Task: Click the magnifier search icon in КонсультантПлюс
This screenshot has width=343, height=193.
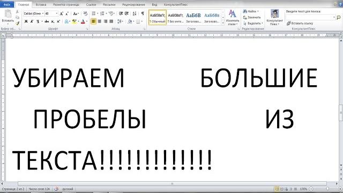Action: point(338,17)
